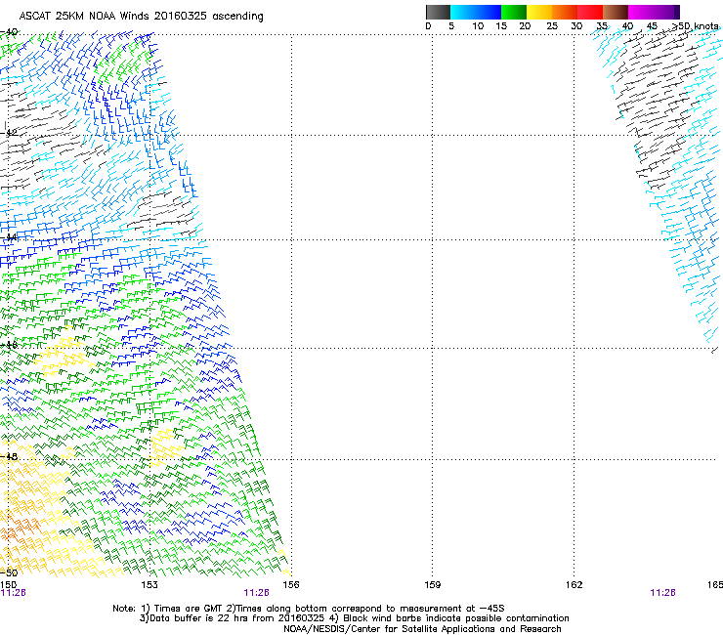Click the purple '11:26' time between 153 and 156
723x635 pixels.
point(256,593)
